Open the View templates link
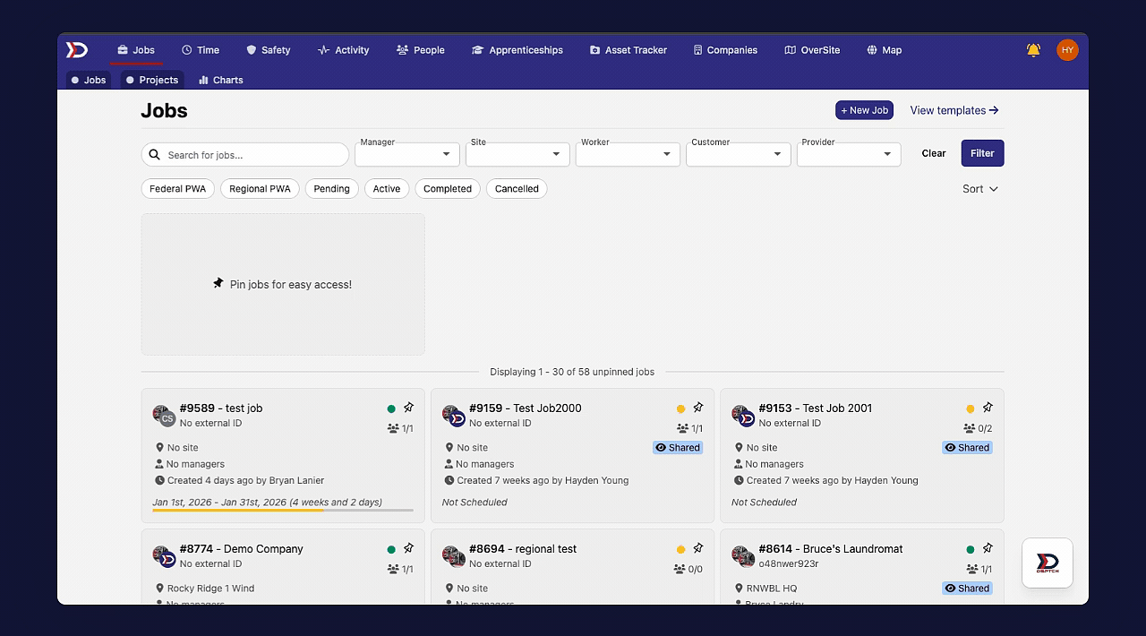The image size is (1146, 636). 954,110
